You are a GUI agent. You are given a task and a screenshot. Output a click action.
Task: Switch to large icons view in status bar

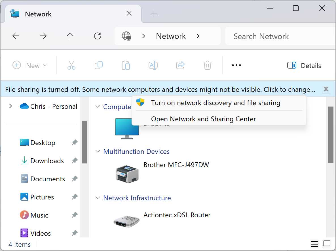coord(327,244)
